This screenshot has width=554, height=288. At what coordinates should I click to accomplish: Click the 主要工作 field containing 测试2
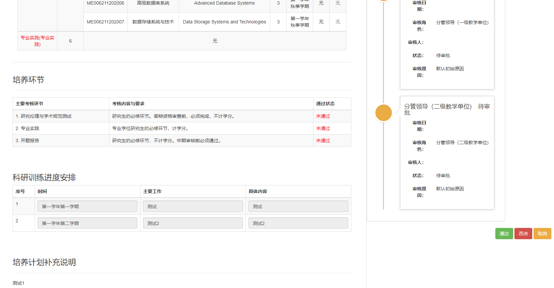click(193, 223)
